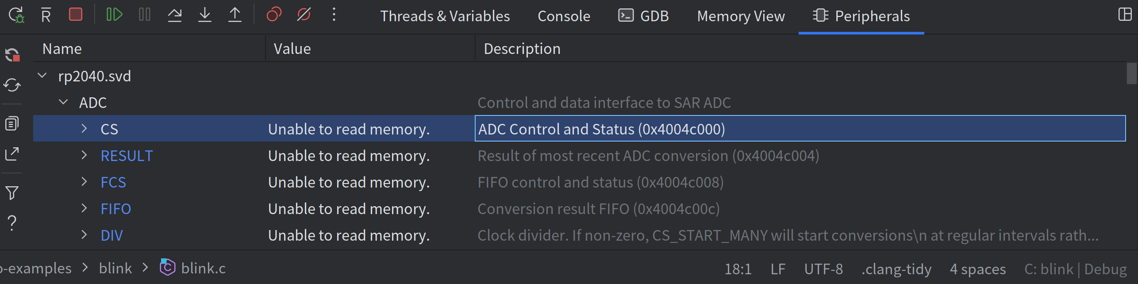Click the Step Over icon
1138x284 pixels.
175,15
